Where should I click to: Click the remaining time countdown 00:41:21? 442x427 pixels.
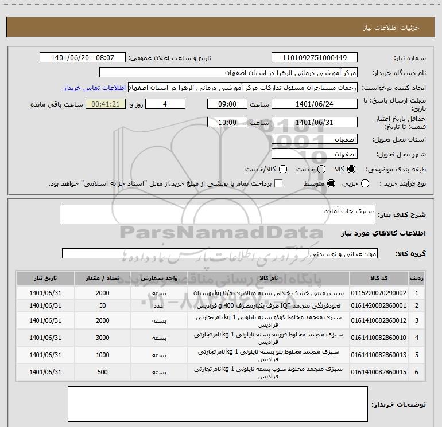click(x=106, y=104)
